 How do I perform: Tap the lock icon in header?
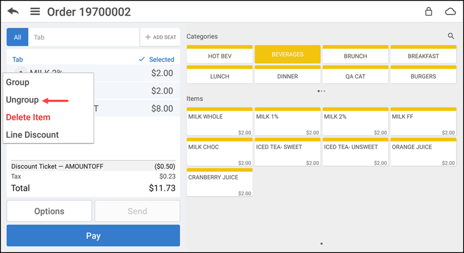pos(429,12)
